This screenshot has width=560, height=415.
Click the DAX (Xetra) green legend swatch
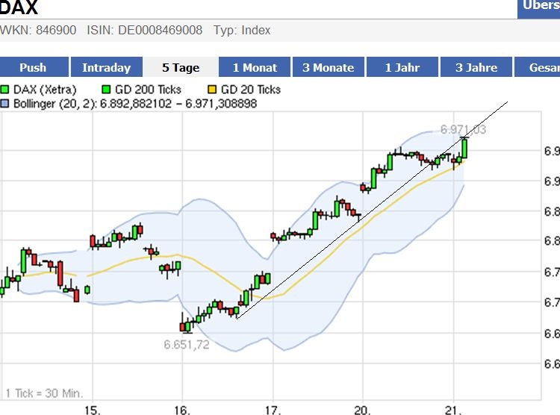coord(5,90)
